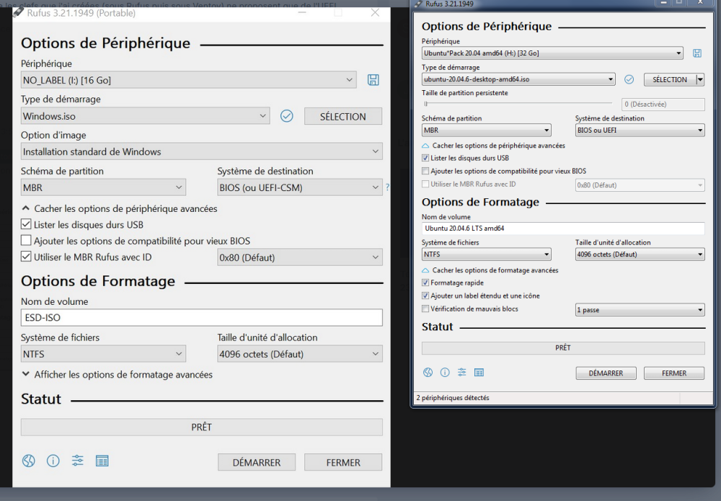Open language globe icon in left Rufus window
This screenshot has width=721, height=501.
[x=29, y=461]
